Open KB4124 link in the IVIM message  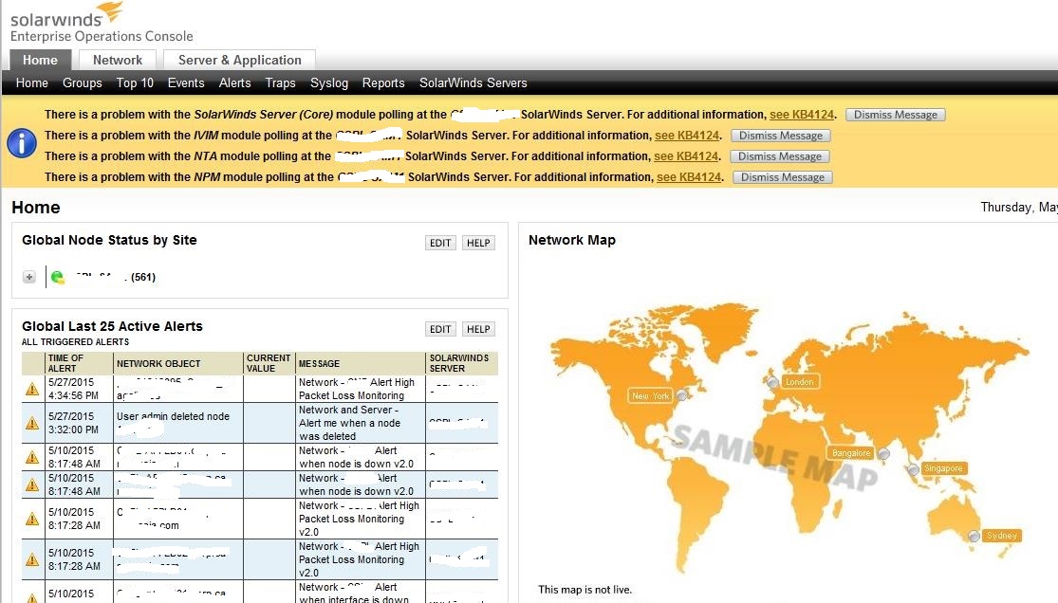click(x=687, y=136)
